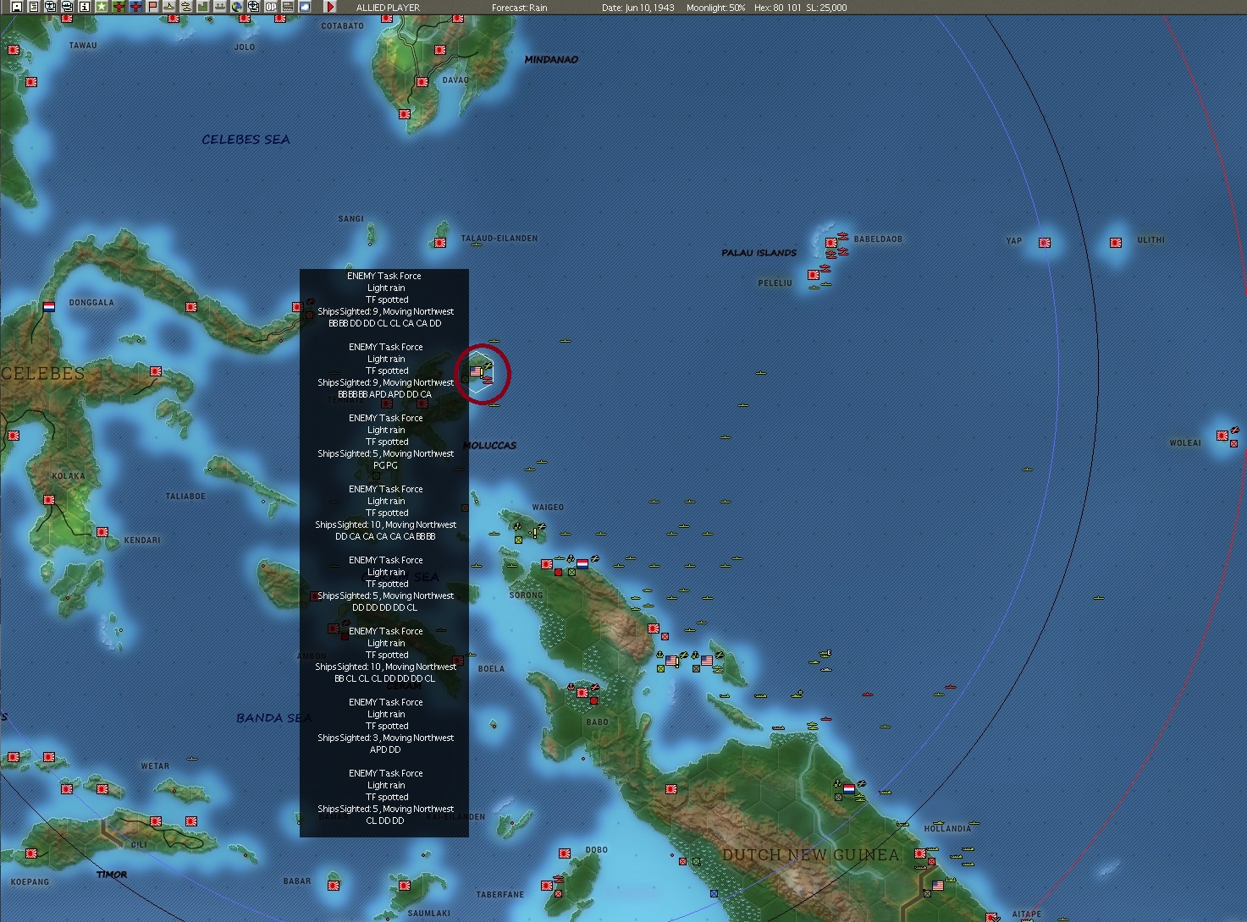The height and width of the screenshot is (922, 1247).
Task: Open the globe icon in toolbar
Action: pos(237,7)
